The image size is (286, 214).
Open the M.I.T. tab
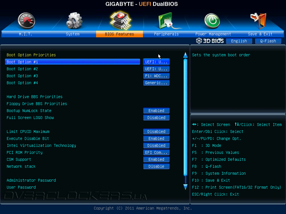click(x=25, y=34)
